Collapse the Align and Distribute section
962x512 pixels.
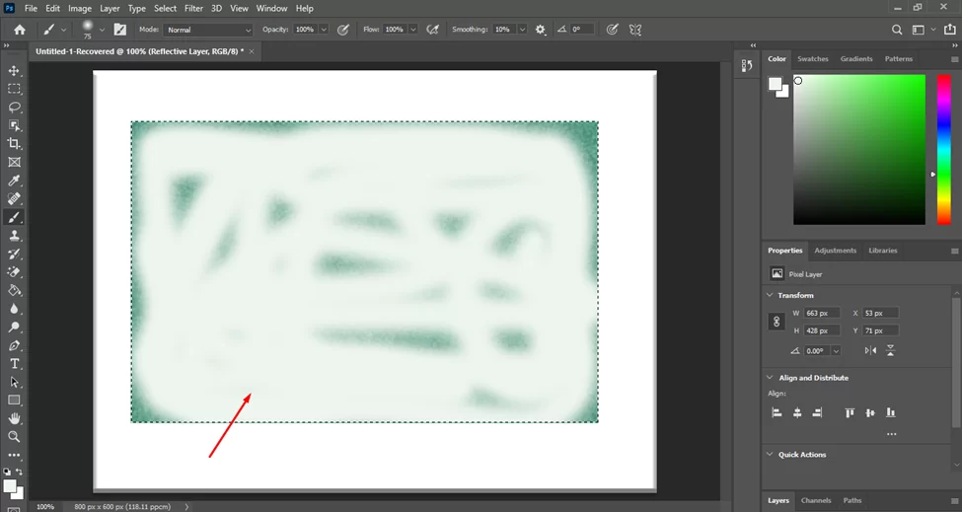point(770,378)
